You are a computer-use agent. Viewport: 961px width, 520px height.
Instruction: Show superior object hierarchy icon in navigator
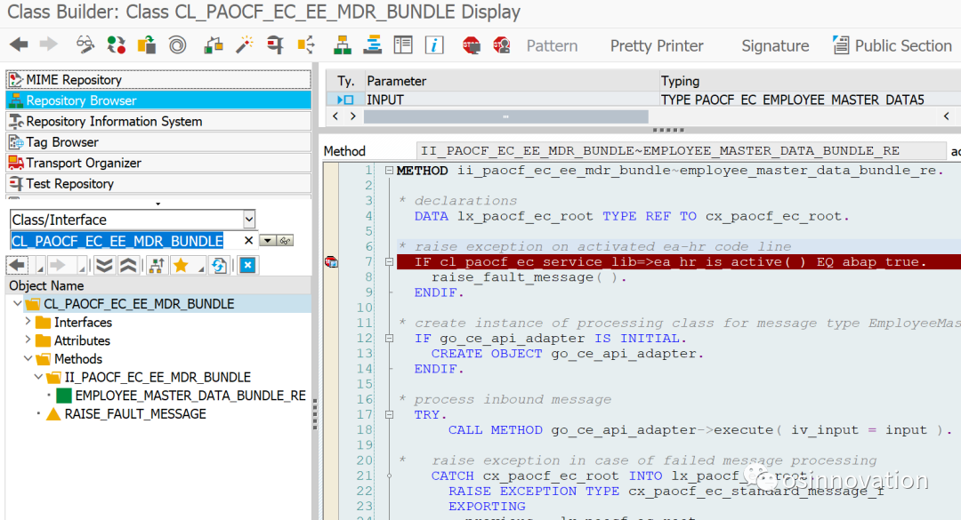[x=157, y=265]
